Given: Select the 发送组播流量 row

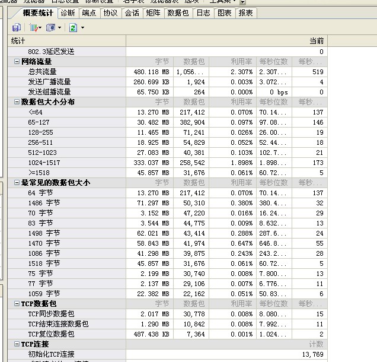Looking at the screenshot, I should point(167,92).
